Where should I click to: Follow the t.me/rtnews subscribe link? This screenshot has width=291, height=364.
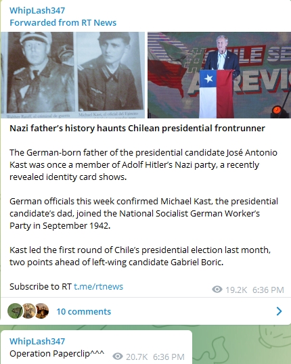[99, 286]
